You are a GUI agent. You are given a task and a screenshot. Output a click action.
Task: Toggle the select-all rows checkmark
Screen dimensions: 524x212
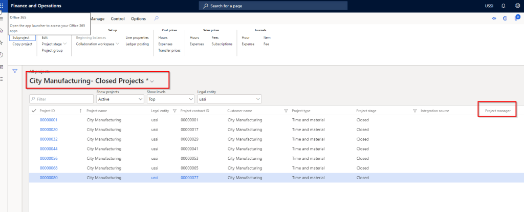pos(34,111)
